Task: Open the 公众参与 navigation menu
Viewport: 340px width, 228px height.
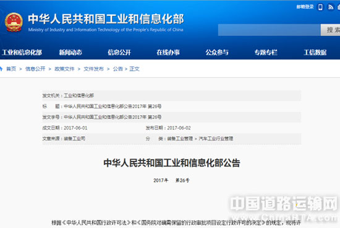Action: [x=217, y=53]
